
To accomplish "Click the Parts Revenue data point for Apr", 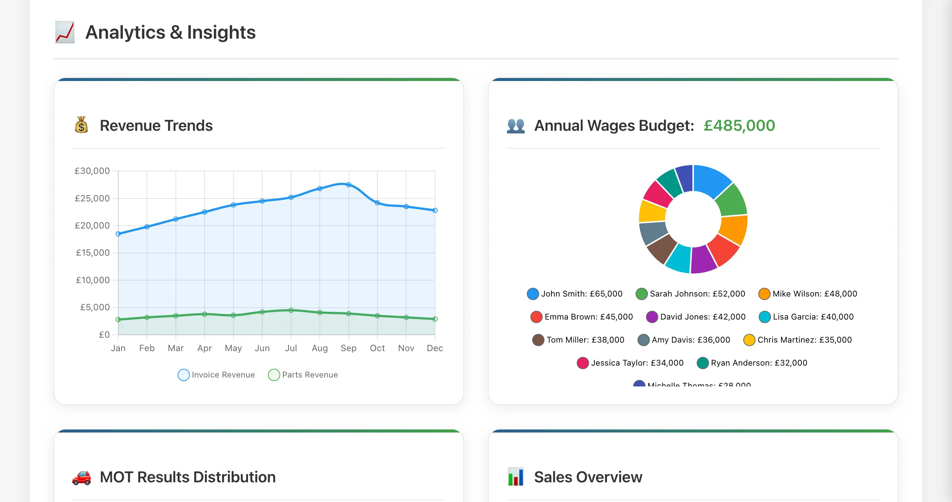I will click(x=205, y=314).
